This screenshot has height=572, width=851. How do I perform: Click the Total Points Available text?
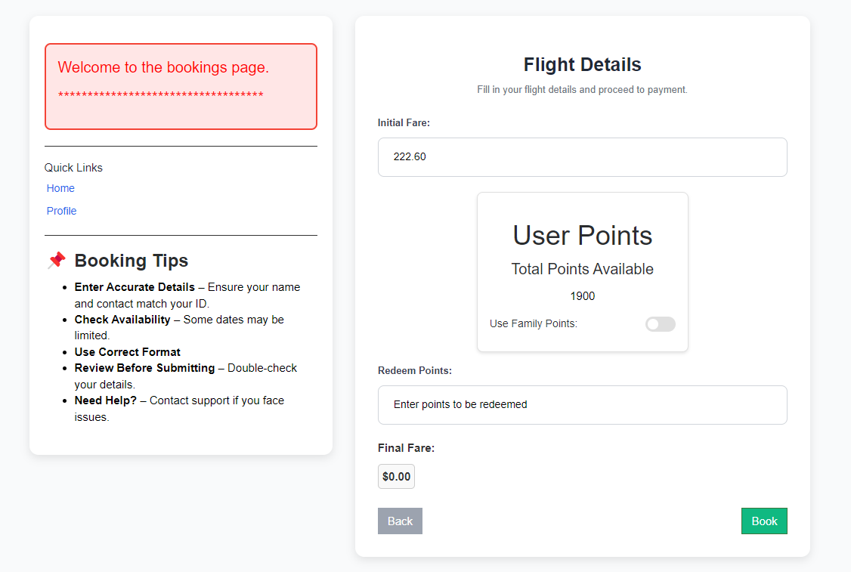coord(582,269)
